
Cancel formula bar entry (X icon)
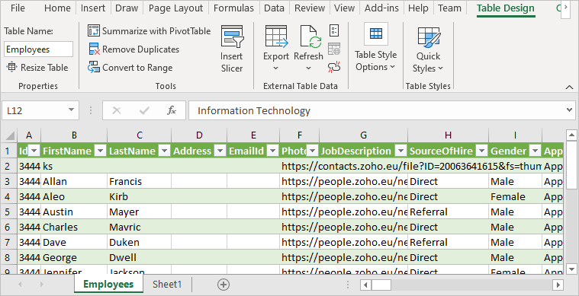tap(117, 110)
